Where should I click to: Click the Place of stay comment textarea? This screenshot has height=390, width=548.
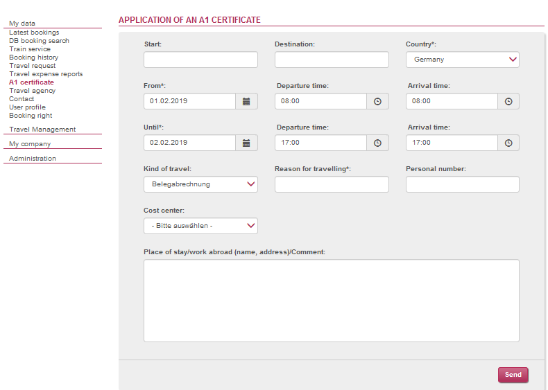click(x=332, y=301)
